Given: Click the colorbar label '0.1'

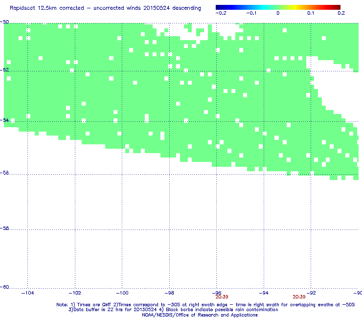Looking at the screenshot, I should coord(311,13).
